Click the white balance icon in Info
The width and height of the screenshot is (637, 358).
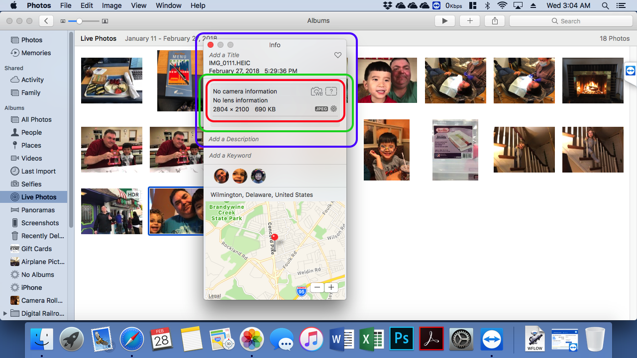coord(317,91)
